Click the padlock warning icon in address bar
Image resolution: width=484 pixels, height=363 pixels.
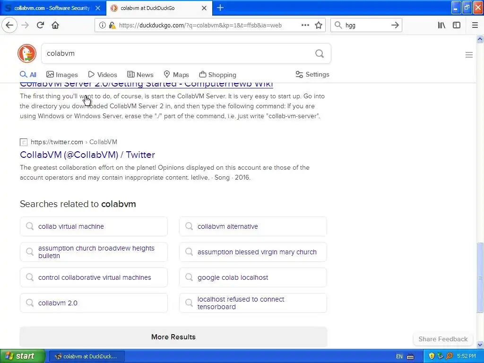[x=112, y=26]
